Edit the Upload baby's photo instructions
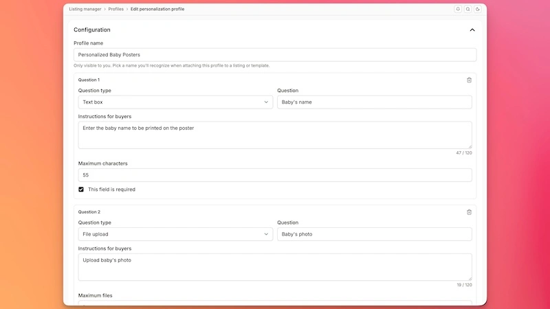Screen dimensions: 550x309 click(x=275, y=267)
